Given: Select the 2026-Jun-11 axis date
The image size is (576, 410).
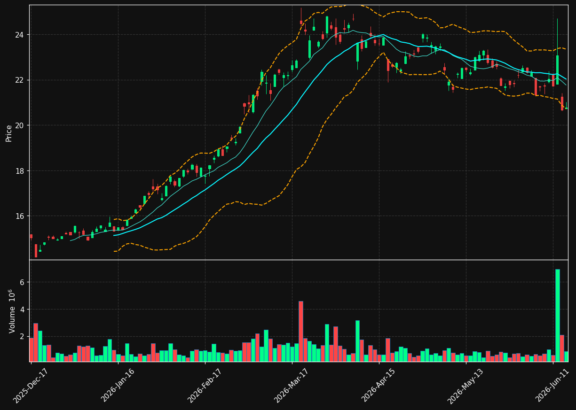Looking at the screenshot, I should pos(552,386).
